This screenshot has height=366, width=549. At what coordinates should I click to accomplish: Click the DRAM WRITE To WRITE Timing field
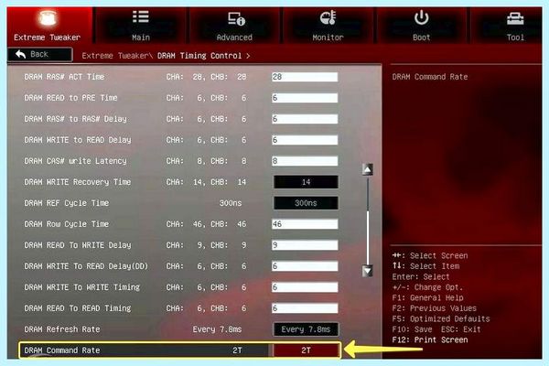coord(305,287)
